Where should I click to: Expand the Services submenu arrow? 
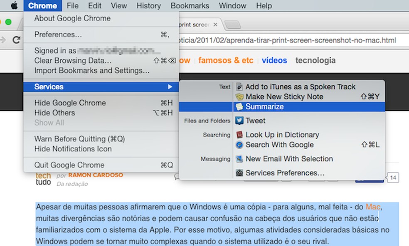tap(171, 86)
